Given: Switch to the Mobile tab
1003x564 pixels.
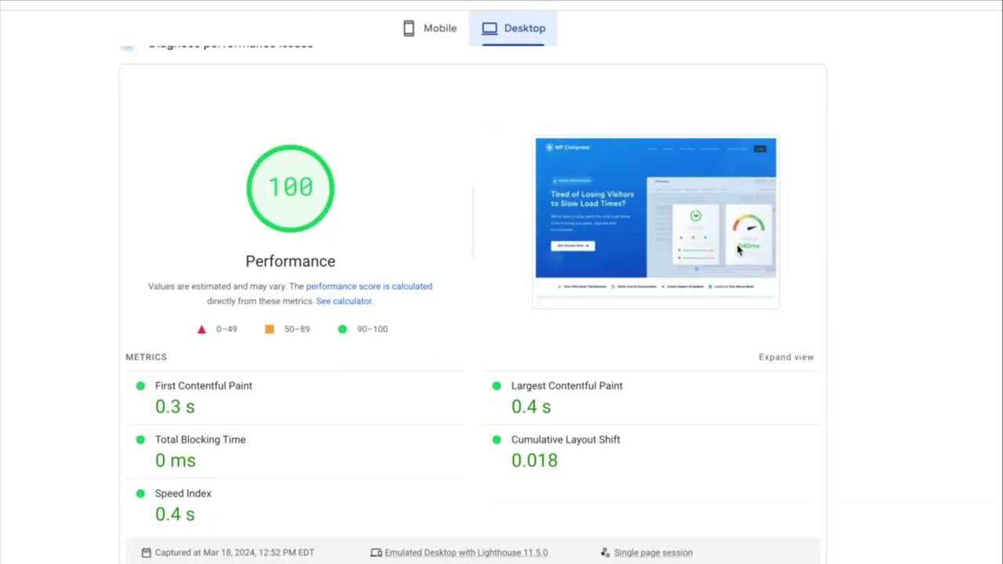Looking at the screenshot, I should [x=429, y=28].
